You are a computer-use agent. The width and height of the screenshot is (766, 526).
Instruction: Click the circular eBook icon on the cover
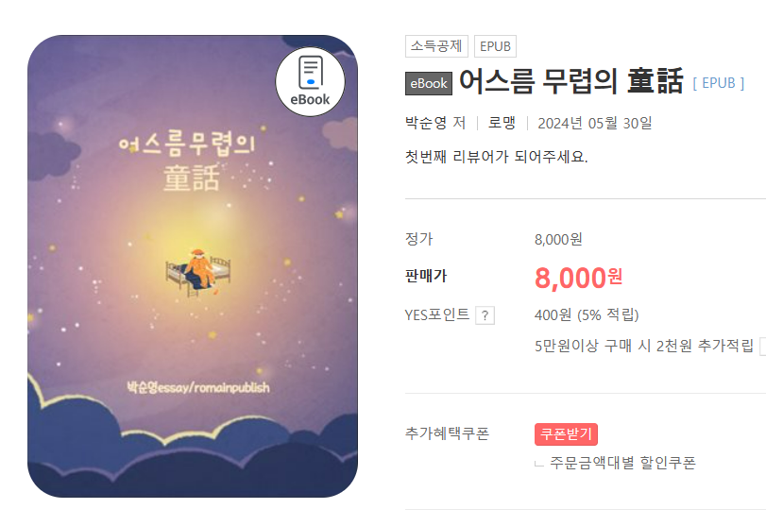click(x=310, y=81)
